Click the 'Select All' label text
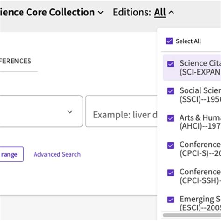The image size is (221, 221). tap(188, 41)
